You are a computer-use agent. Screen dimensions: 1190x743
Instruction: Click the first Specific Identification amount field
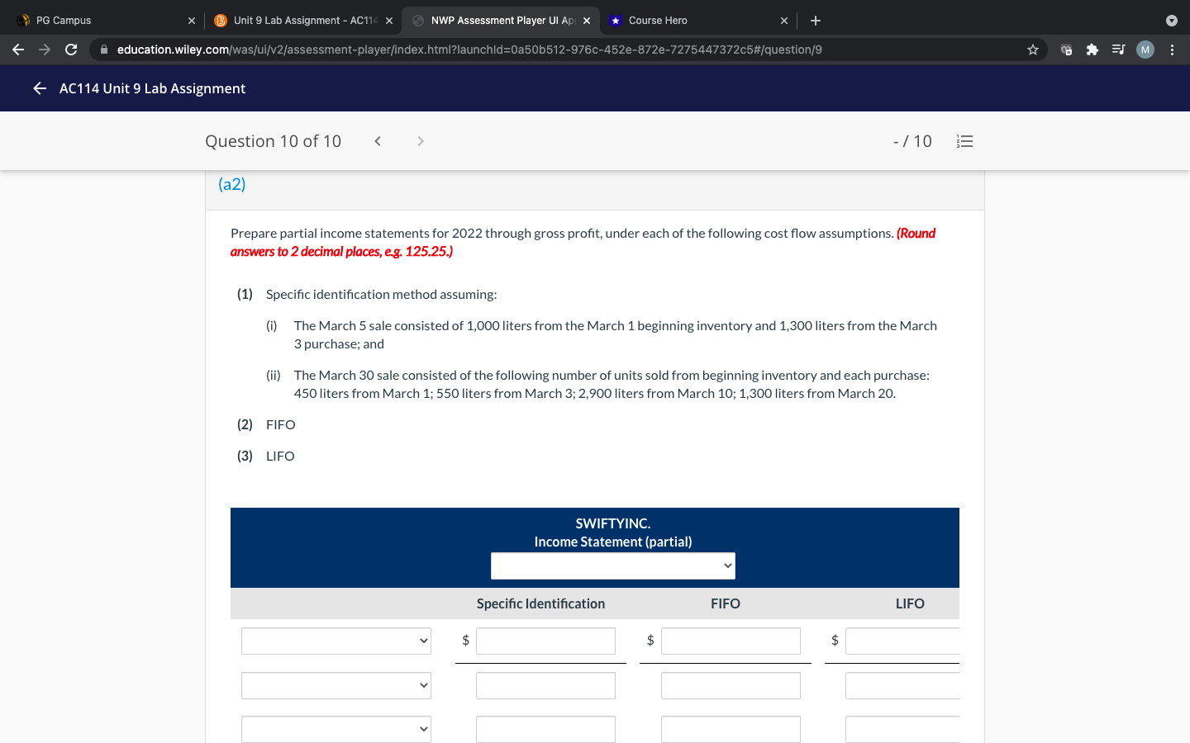click(x=545, y=641)
